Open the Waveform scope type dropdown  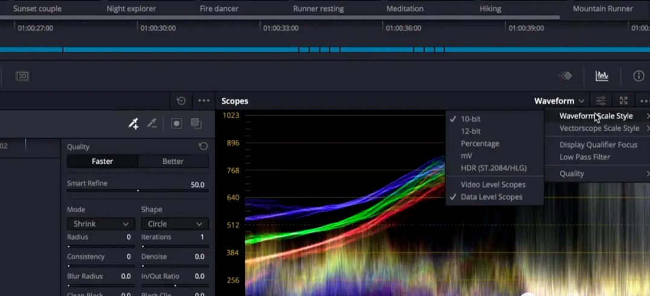[x=559, y=101]
